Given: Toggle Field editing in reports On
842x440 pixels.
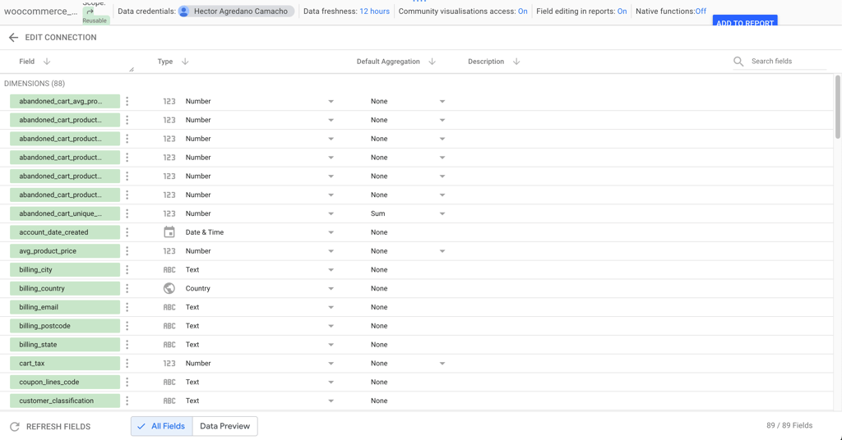Looking at the screenshot, I should (x=622, y=11).
